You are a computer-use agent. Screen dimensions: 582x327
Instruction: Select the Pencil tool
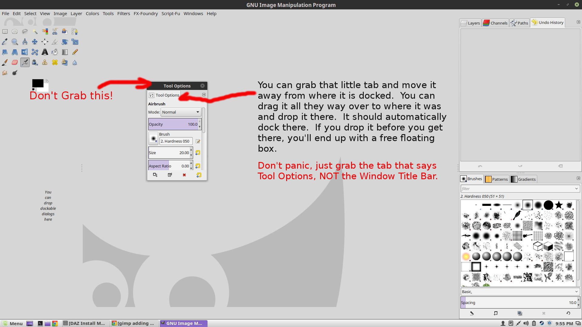(x=75, y=52)
